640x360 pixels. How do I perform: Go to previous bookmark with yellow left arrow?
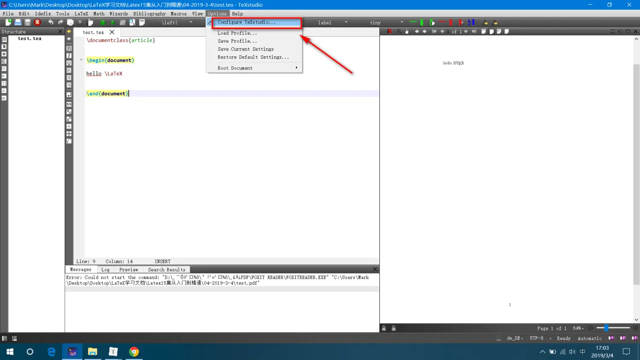tap(69, 31)
